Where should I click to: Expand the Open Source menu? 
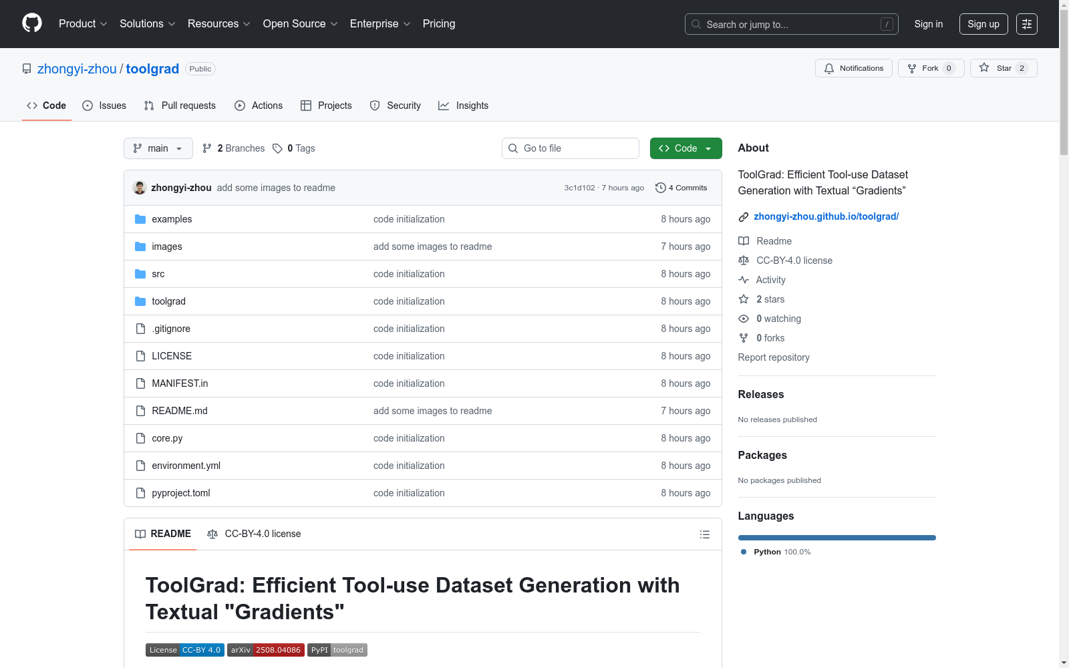coord(301,24)
